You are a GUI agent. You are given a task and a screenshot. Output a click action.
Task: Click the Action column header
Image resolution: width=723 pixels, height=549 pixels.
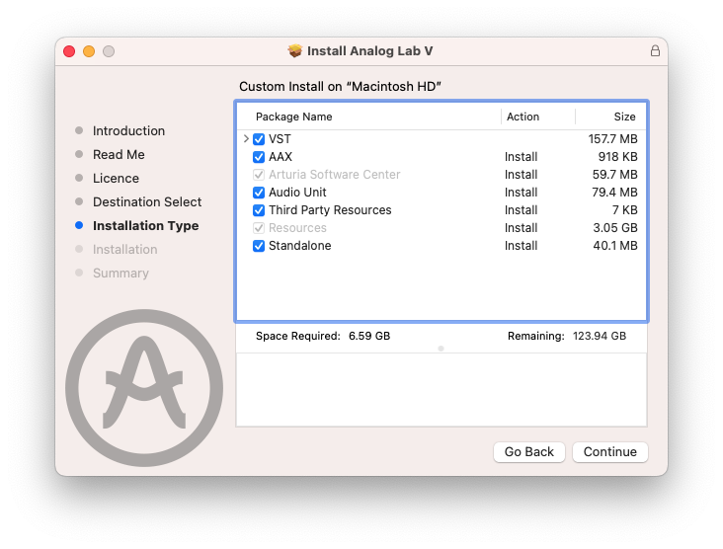pos(522,117)
